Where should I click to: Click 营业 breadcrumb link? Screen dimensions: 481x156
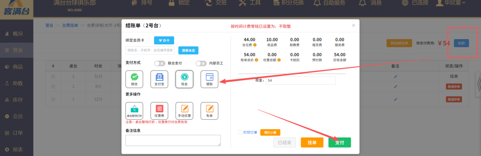(x=49, y=25)
